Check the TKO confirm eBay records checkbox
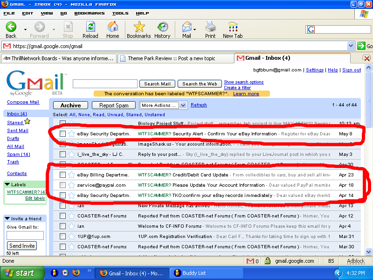This screenshot has height=280, width=373. [x=62, y=196]
